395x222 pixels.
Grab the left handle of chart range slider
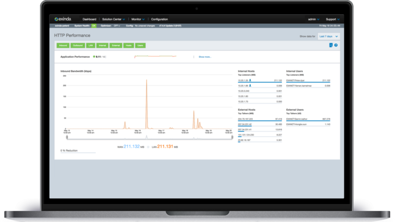tap(67, 137)
